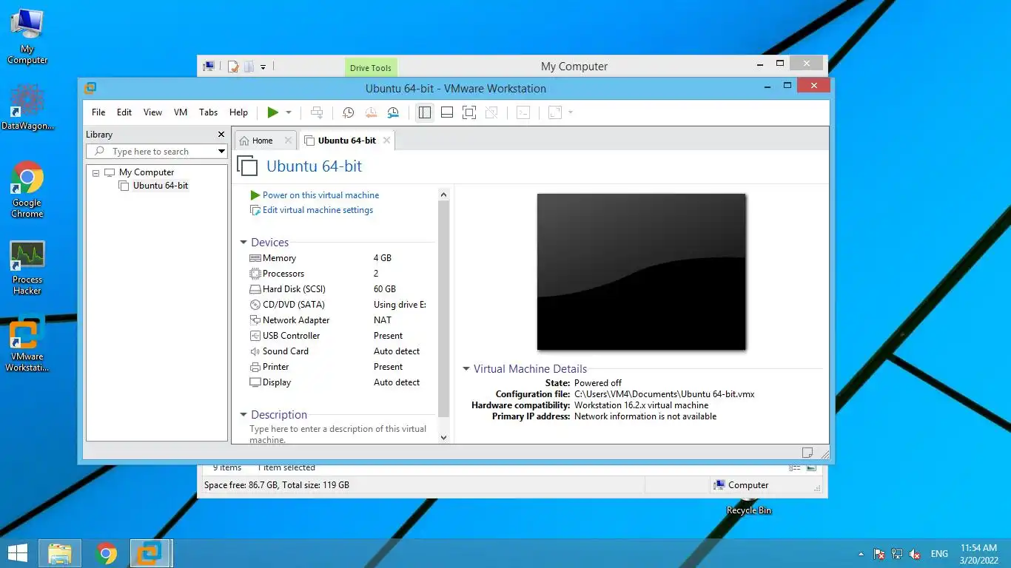The height and width of the screenshot is (568, 1011).
Task: Close the Library panel
Action: tap(221, 135)
